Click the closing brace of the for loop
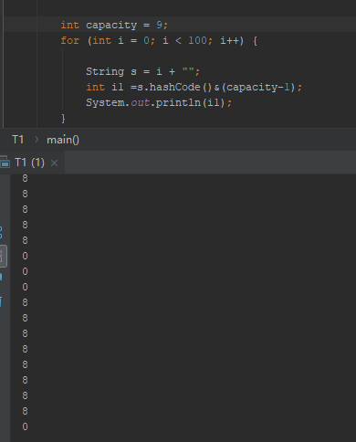The image size is (356, 442). (x=63, y=118)
